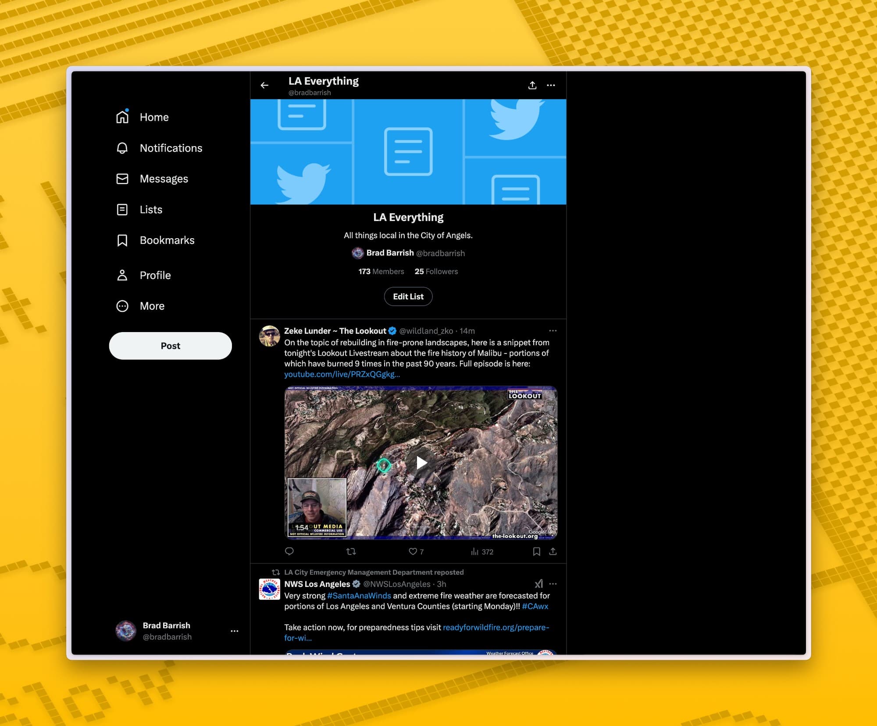Share the LA Everything list
Screen dimensions: 877x726
[532, 85]
